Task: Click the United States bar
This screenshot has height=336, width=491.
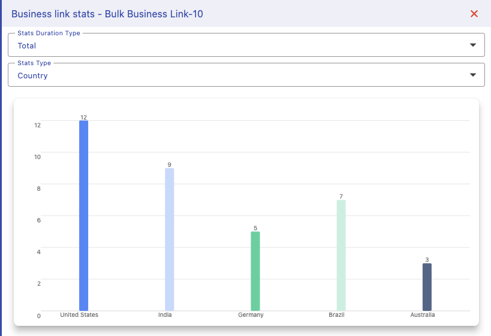Action: coord(84,215)
